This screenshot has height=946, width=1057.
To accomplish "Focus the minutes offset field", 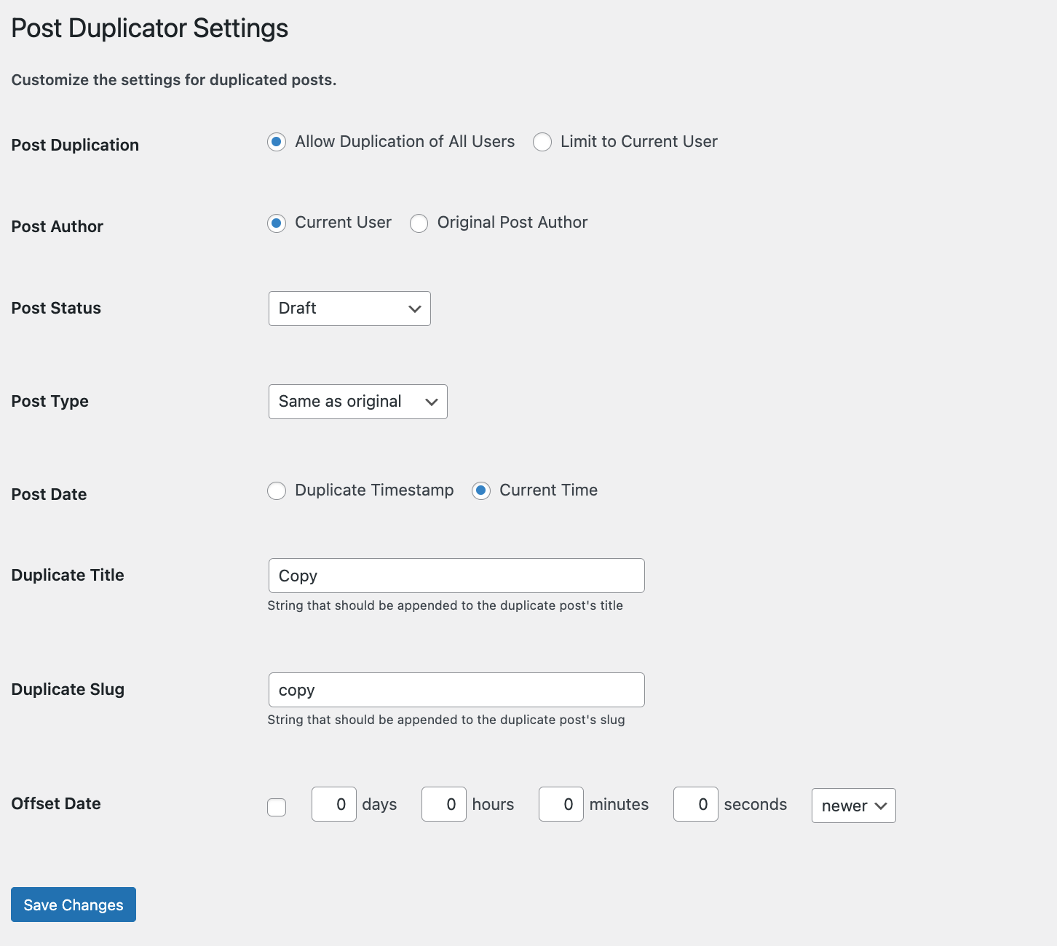I will click(561, 804).
